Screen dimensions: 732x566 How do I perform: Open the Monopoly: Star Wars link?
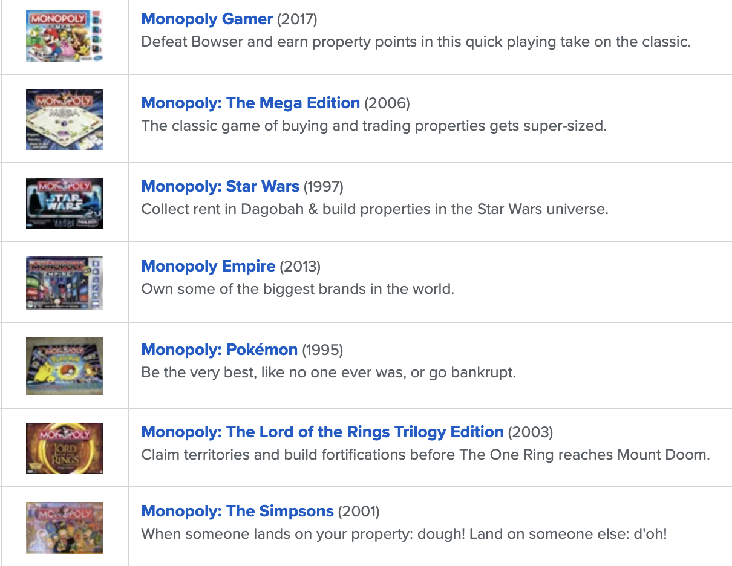(x=220, y=186)
